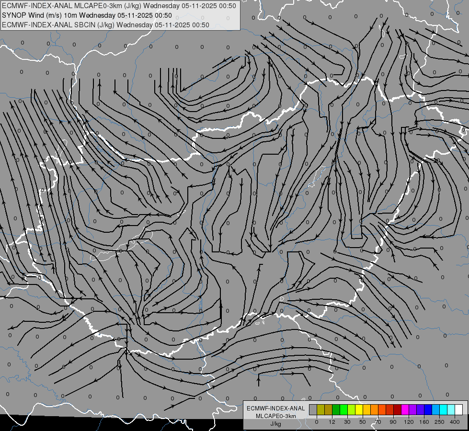
Task: Click the legend value '70'
Action: coord(378,422)
